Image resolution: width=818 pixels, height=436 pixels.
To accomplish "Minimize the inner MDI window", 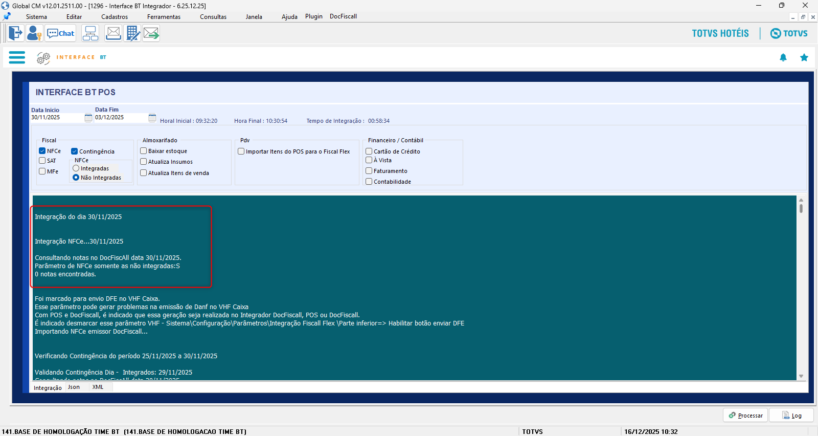I will tap(793, 17).
